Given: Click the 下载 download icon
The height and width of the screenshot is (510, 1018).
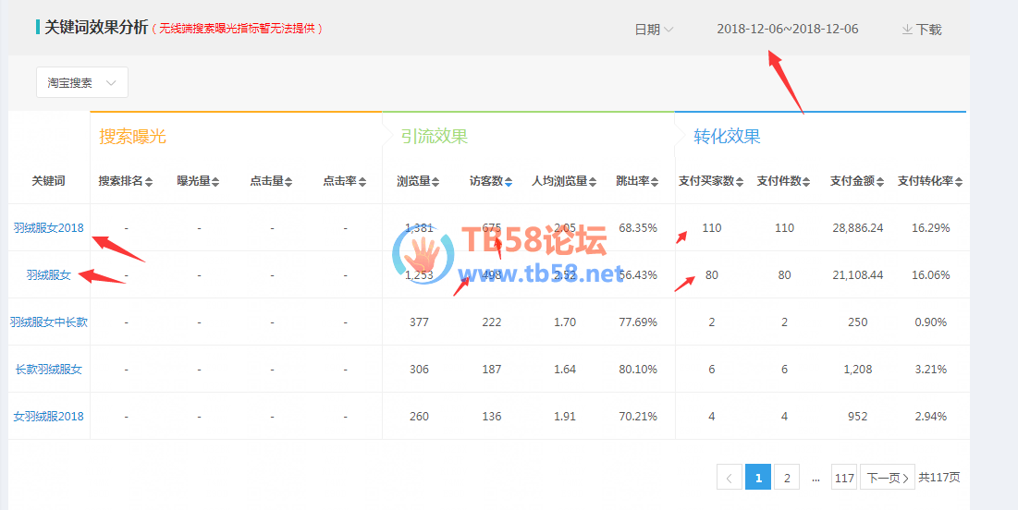Looking at the screenshot, I should coord(907,30).
